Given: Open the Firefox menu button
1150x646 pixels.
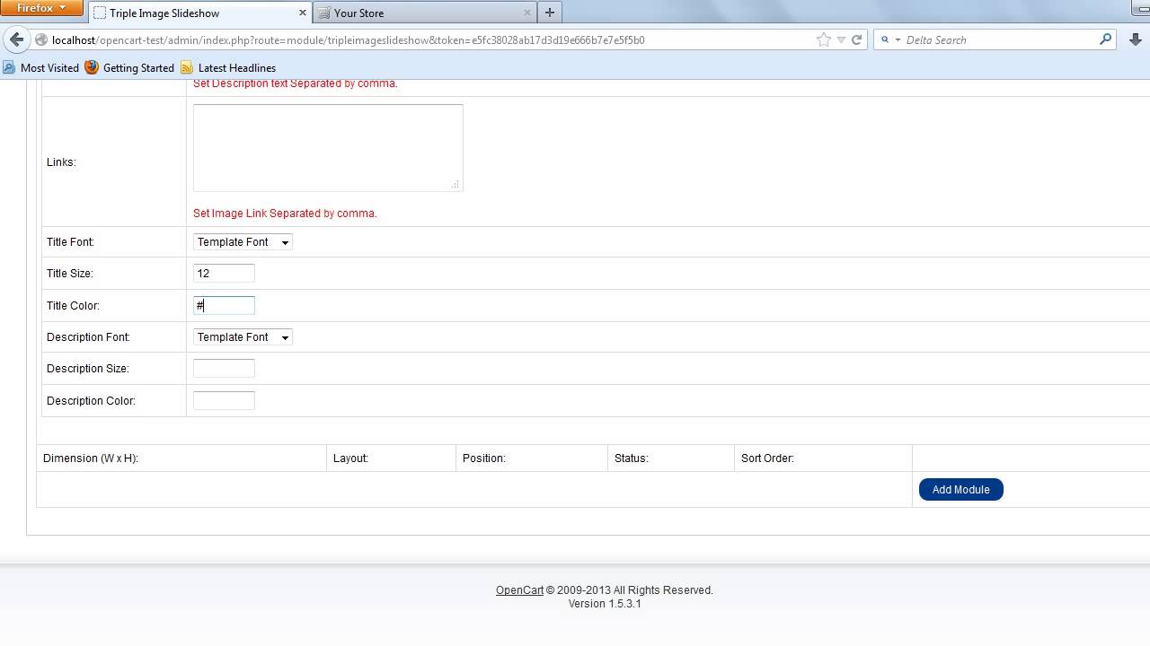Looking at the screenshot, I should click(41, 8).
